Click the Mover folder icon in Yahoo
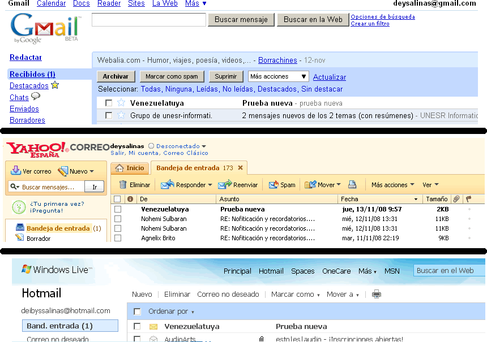This screenshot has width=487, height=342. pyautogui.click(x=310, y=184)
